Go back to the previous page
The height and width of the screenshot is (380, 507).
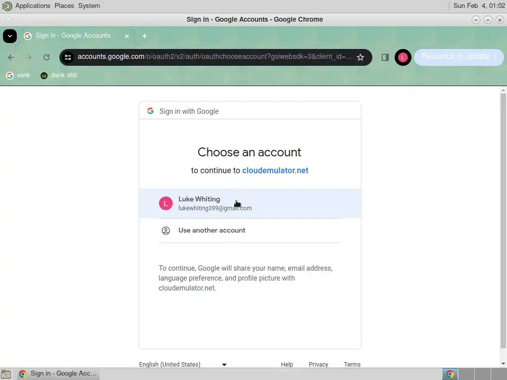coord(11,57)
